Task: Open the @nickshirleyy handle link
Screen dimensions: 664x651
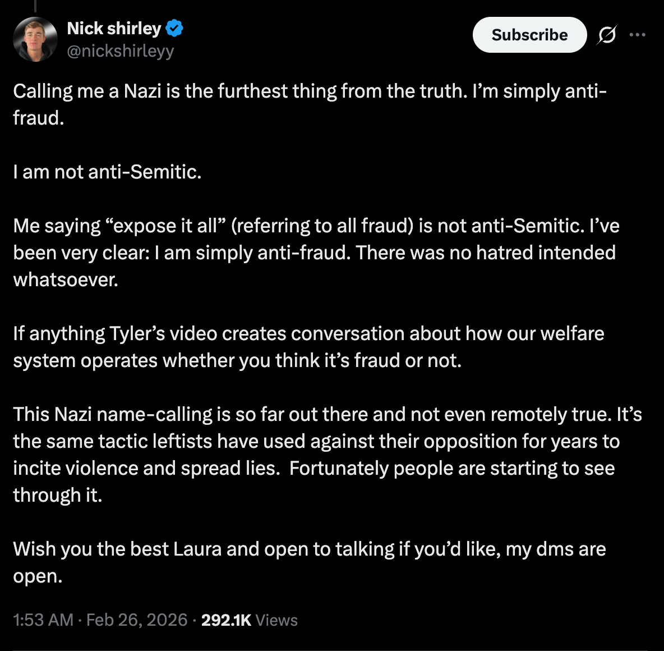Action: (x=121, y=51)
